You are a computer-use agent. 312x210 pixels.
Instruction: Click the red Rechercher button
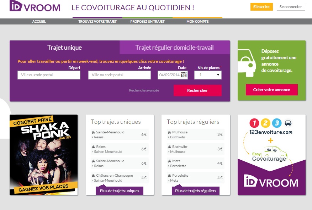197,90
